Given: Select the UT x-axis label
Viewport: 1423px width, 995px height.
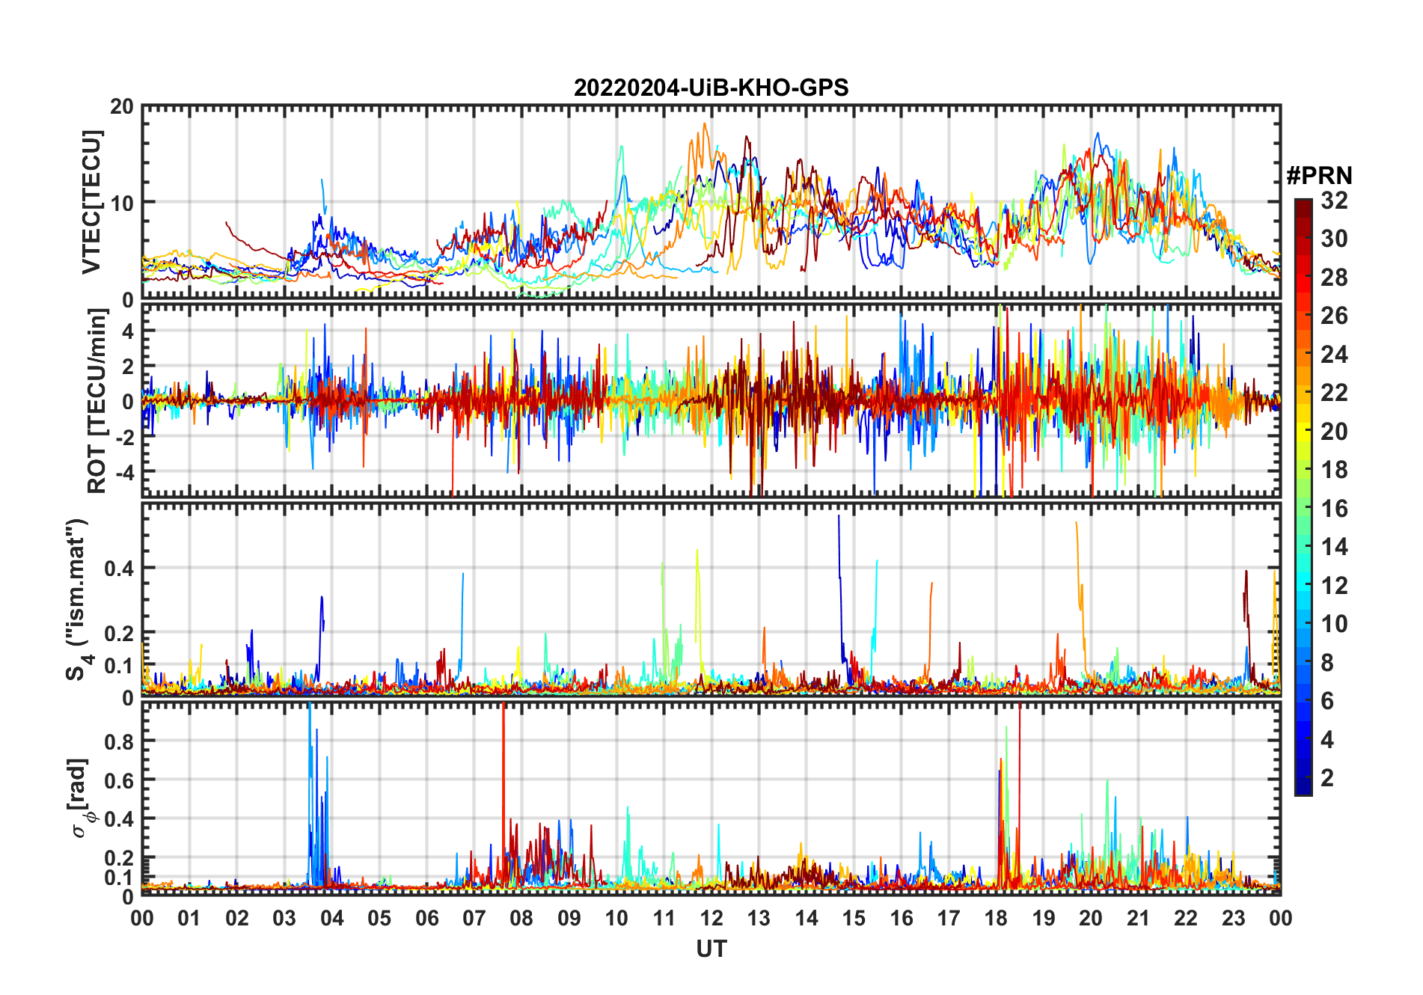Looking at the screenshot, I should (711, 949).
